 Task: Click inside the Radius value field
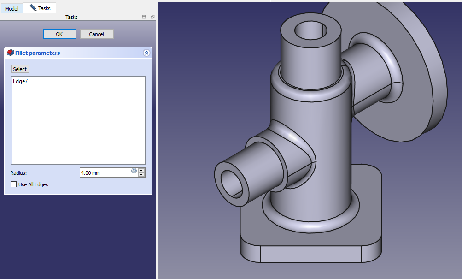click(105, 173)
